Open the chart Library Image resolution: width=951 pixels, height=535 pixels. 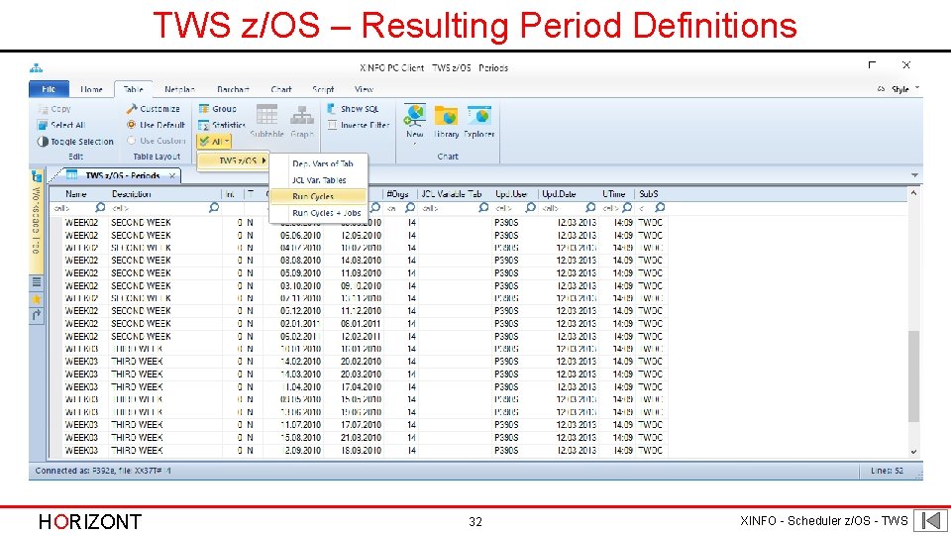[x=447, y=121]
